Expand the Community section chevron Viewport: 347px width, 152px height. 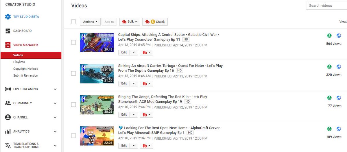coord(55,103)
